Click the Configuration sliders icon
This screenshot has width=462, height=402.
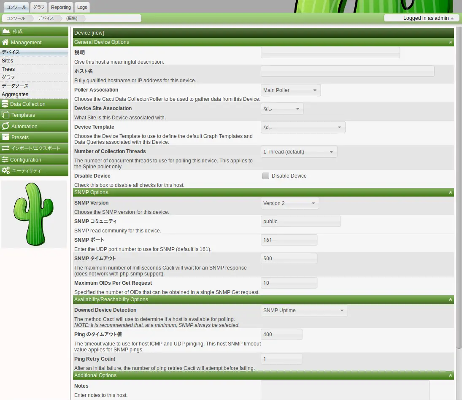[x=5, y=159]
